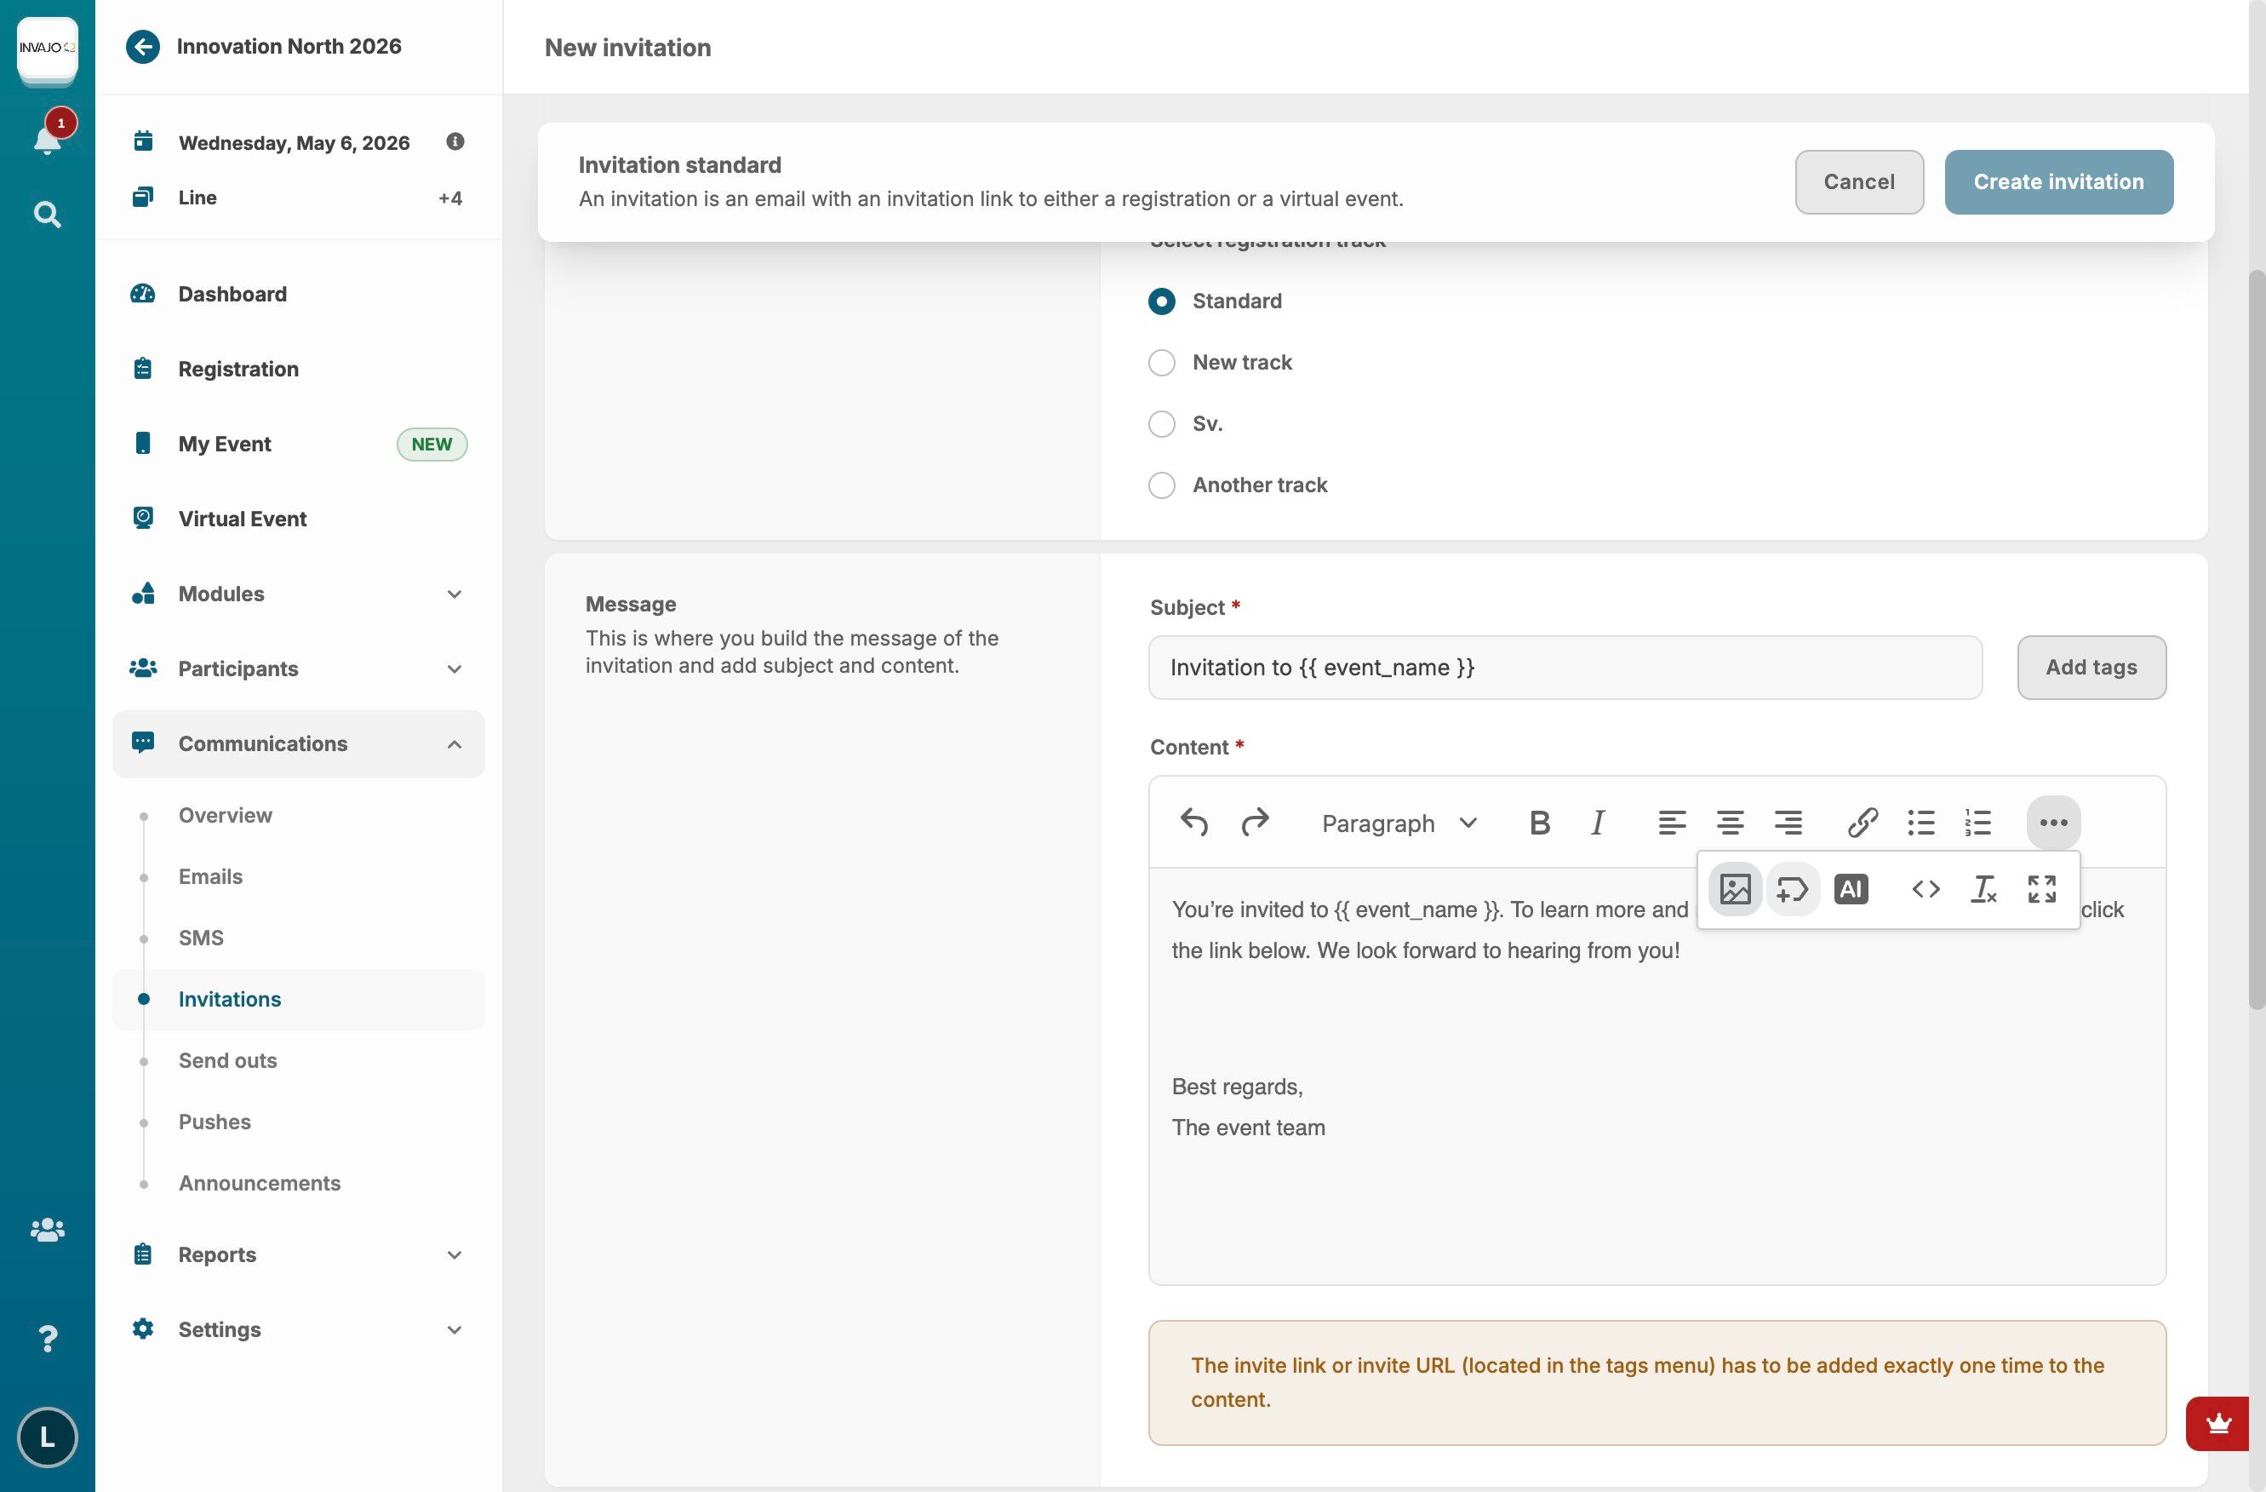Undo the last edit in content editor
Image resolution: width=2266 pixels, height=1492 pixels.
1194,823
